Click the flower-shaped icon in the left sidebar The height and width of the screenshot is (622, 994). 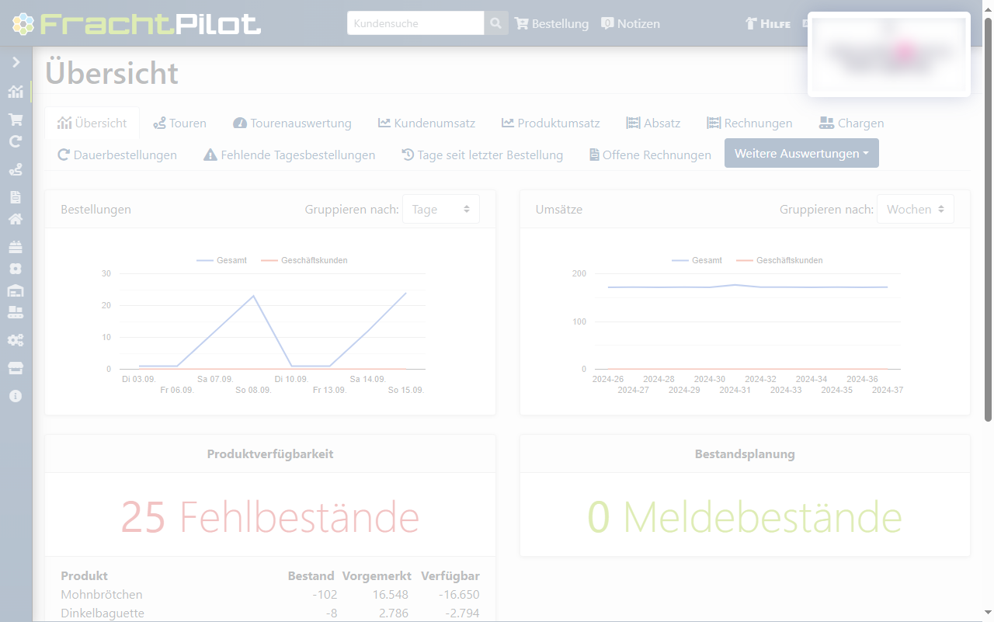[x=16, y=269]
